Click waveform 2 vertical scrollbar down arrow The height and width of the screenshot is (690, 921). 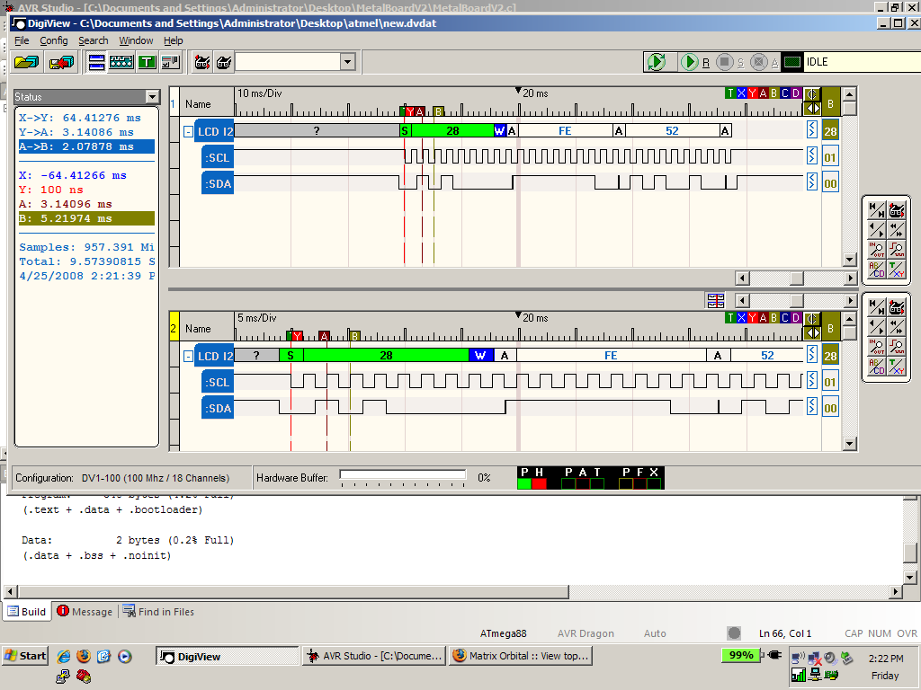pyautogui.click(x=849, y=444)
